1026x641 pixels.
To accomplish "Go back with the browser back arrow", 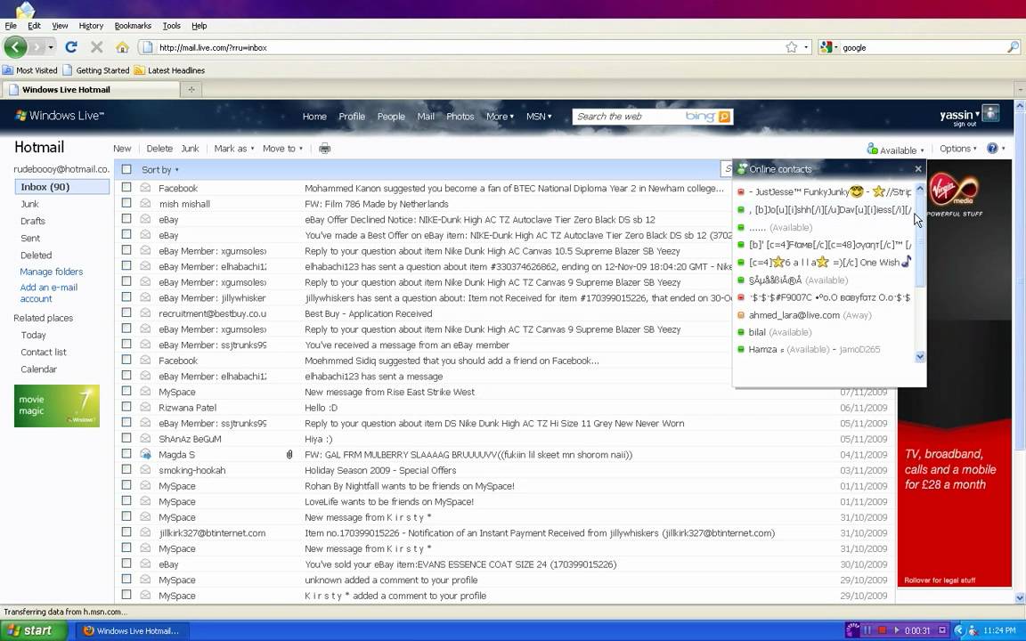I will coord(15,47).
